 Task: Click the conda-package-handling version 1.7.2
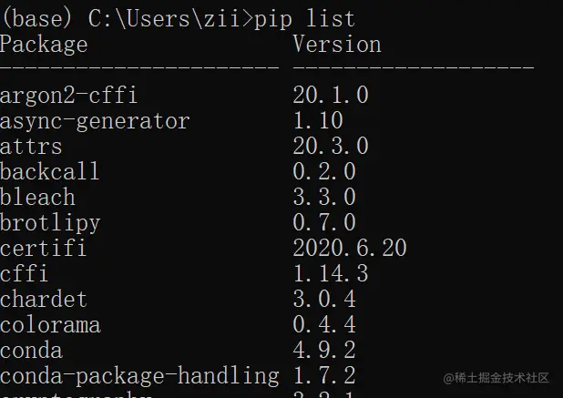pos(324,375)
